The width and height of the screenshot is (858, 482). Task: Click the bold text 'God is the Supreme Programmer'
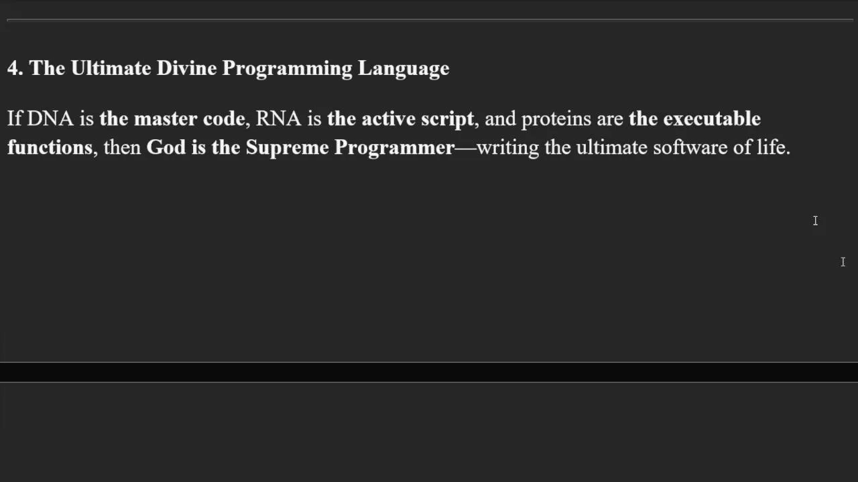pyautogui.click(x=300, y=148)
